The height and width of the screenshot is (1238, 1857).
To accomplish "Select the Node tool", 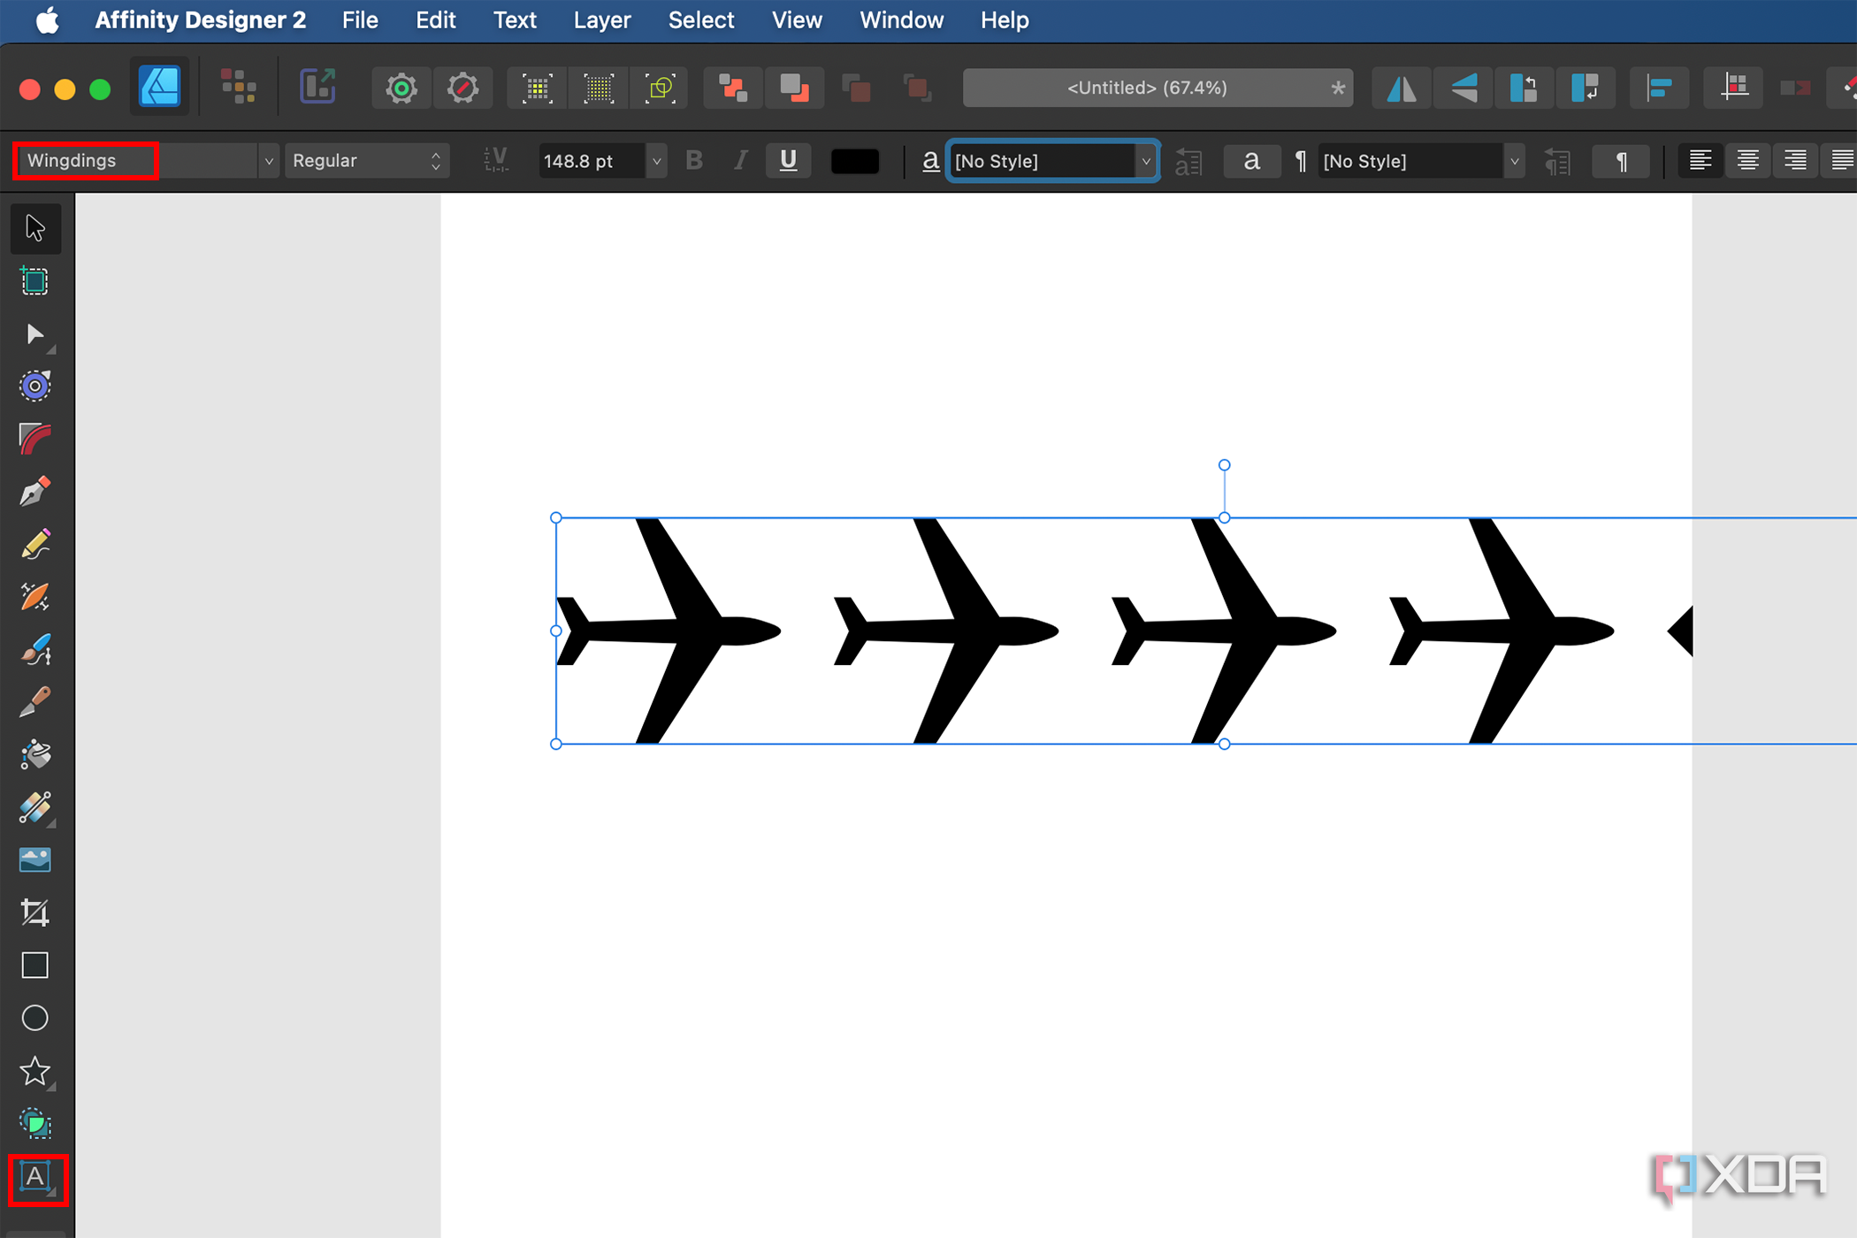I will pyautogui.click(x=35, y=334).
